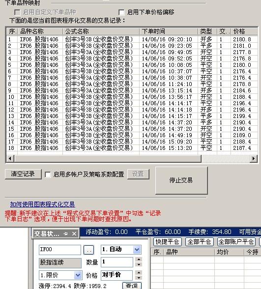Decrease 价格 with down stepper arrow

click(139, 278)
